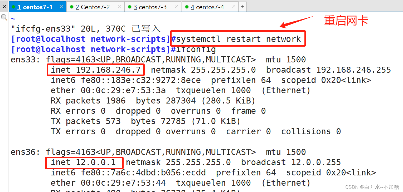Switch to the centos7-3 tab
The height and width of the screenshot is (192, 403).
[150, 7]
